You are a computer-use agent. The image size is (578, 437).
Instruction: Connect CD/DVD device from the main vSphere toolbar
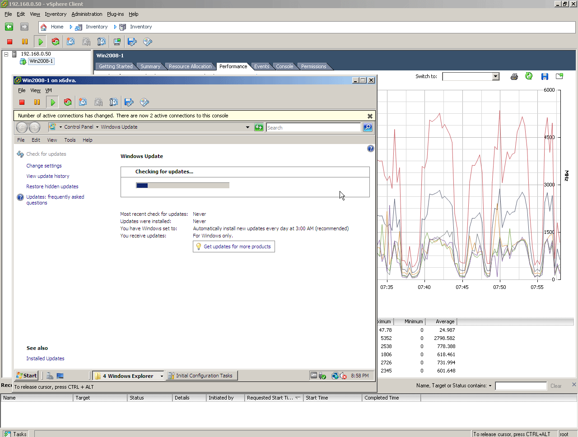click(x=148, y=42)
